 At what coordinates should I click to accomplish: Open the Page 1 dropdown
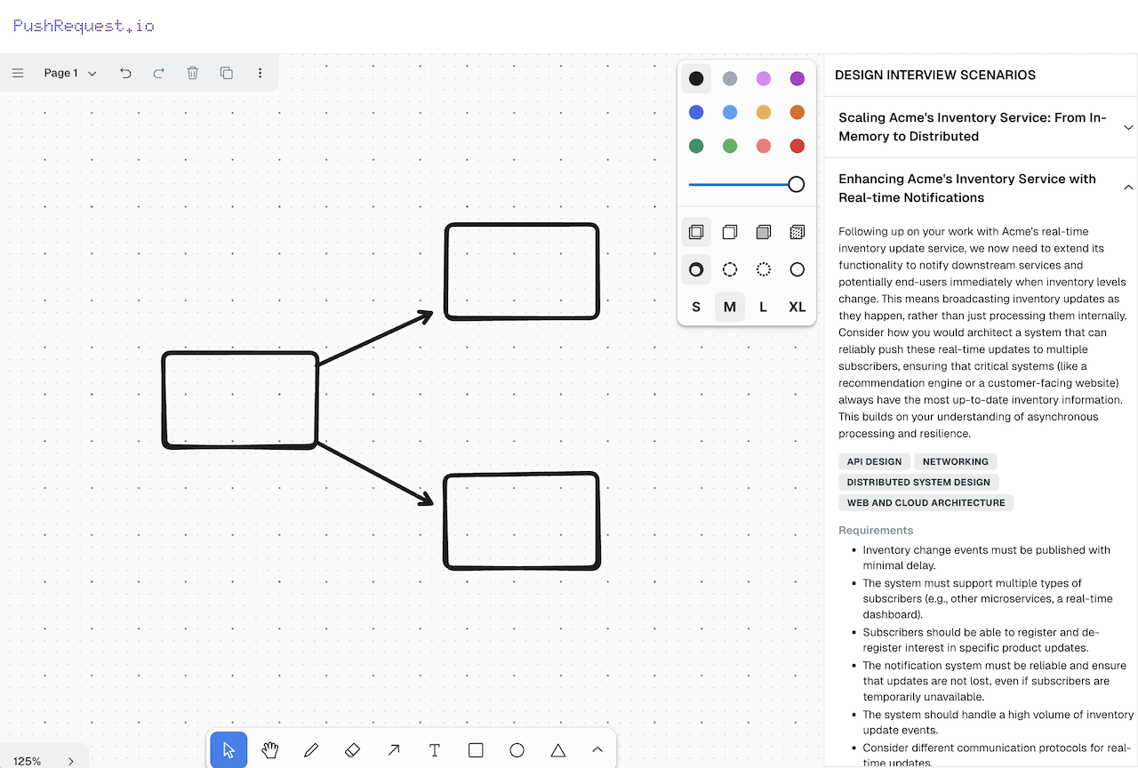pyautogui.click(x=68, y=73)
